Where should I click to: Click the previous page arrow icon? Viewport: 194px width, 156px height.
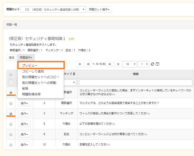pyautogui.click(x=88, y=64)
